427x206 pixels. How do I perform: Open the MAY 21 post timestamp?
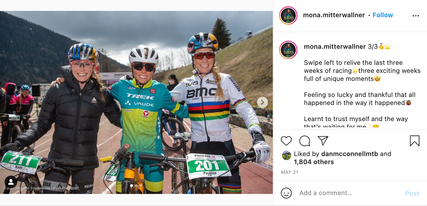pyautogui.click(x=289, y=172)
